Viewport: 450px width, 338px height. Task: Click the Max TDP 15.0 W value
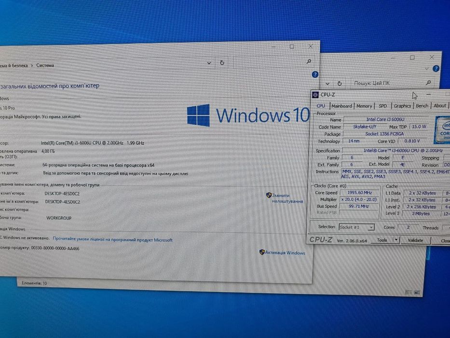pos(419,127)
